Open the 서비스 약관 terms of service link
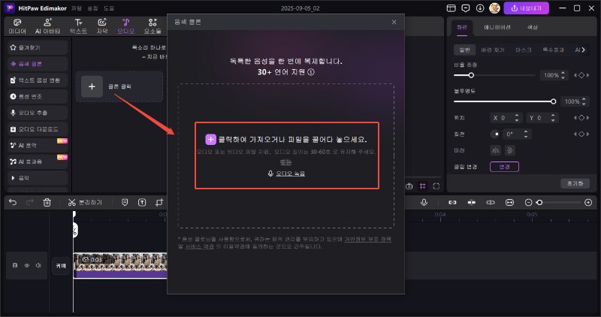This screenshot has width=601, height=317. pos(199,246)
